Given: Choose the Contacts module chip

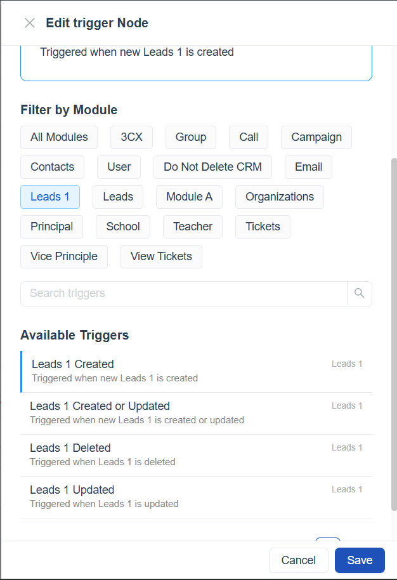Looking at the screenshot, I should click(x=52, y=167).
